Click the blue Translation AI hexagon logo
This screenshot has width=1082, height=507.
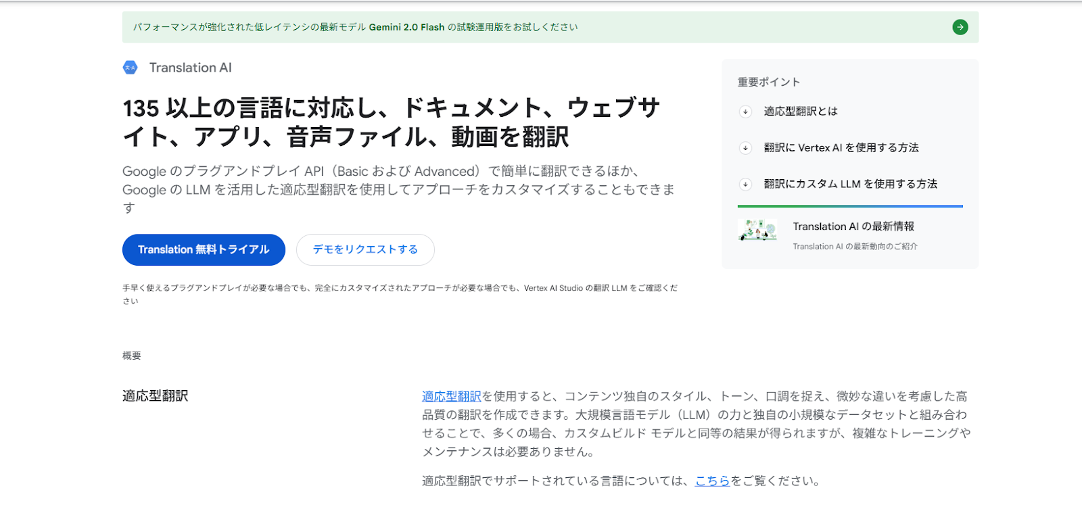[130, 68]
